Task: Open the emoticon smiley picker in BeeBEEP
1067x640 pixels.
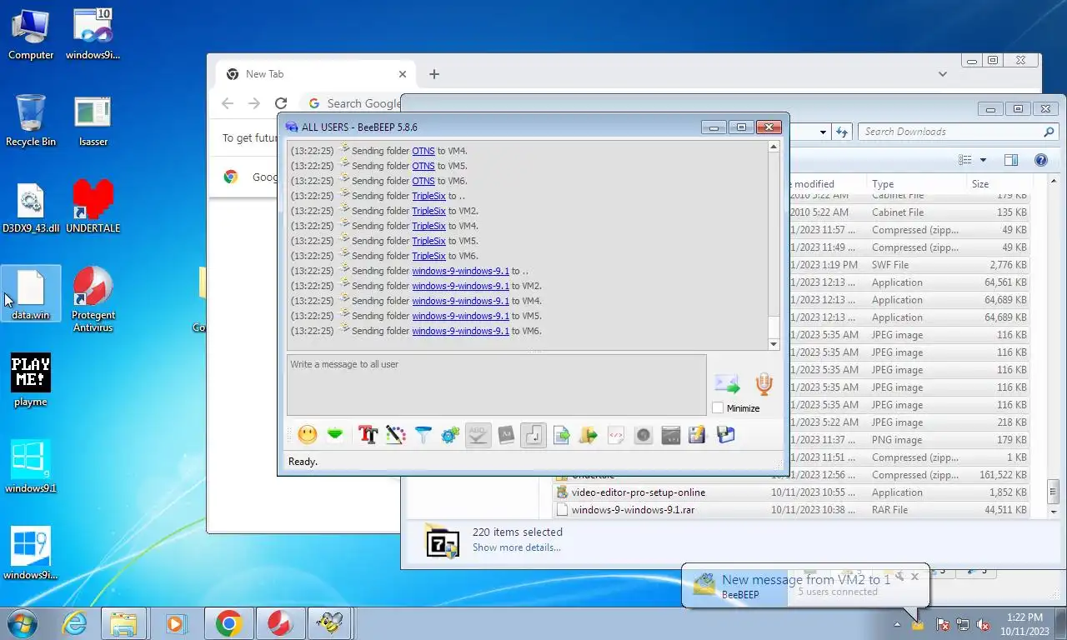Action: coord(308,434)
